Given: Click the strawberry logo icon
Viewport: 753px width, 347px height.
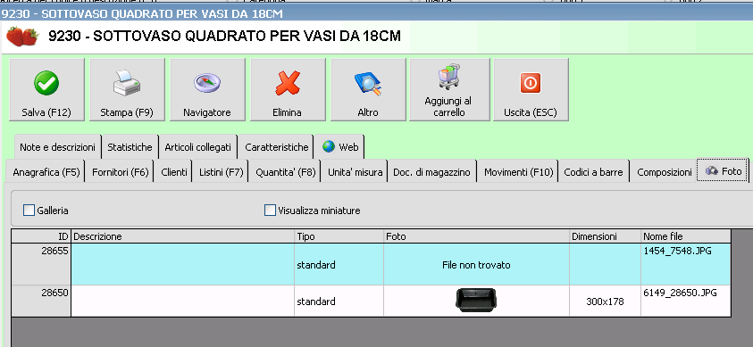Looking at the screenshot, I should pyautogui.click(x=22, y=37).
